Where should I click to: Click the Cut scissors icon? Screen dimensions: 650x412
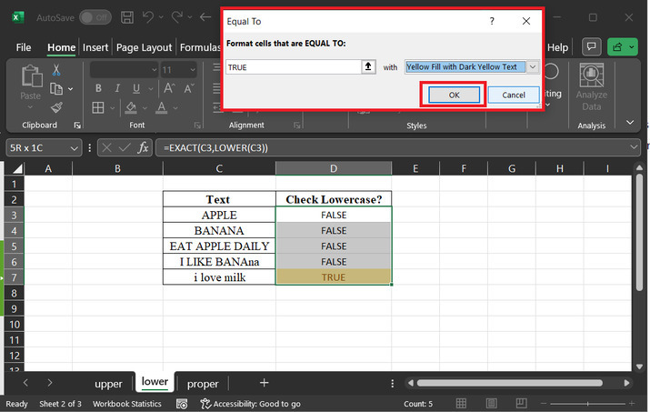click(x=55, y=70)
